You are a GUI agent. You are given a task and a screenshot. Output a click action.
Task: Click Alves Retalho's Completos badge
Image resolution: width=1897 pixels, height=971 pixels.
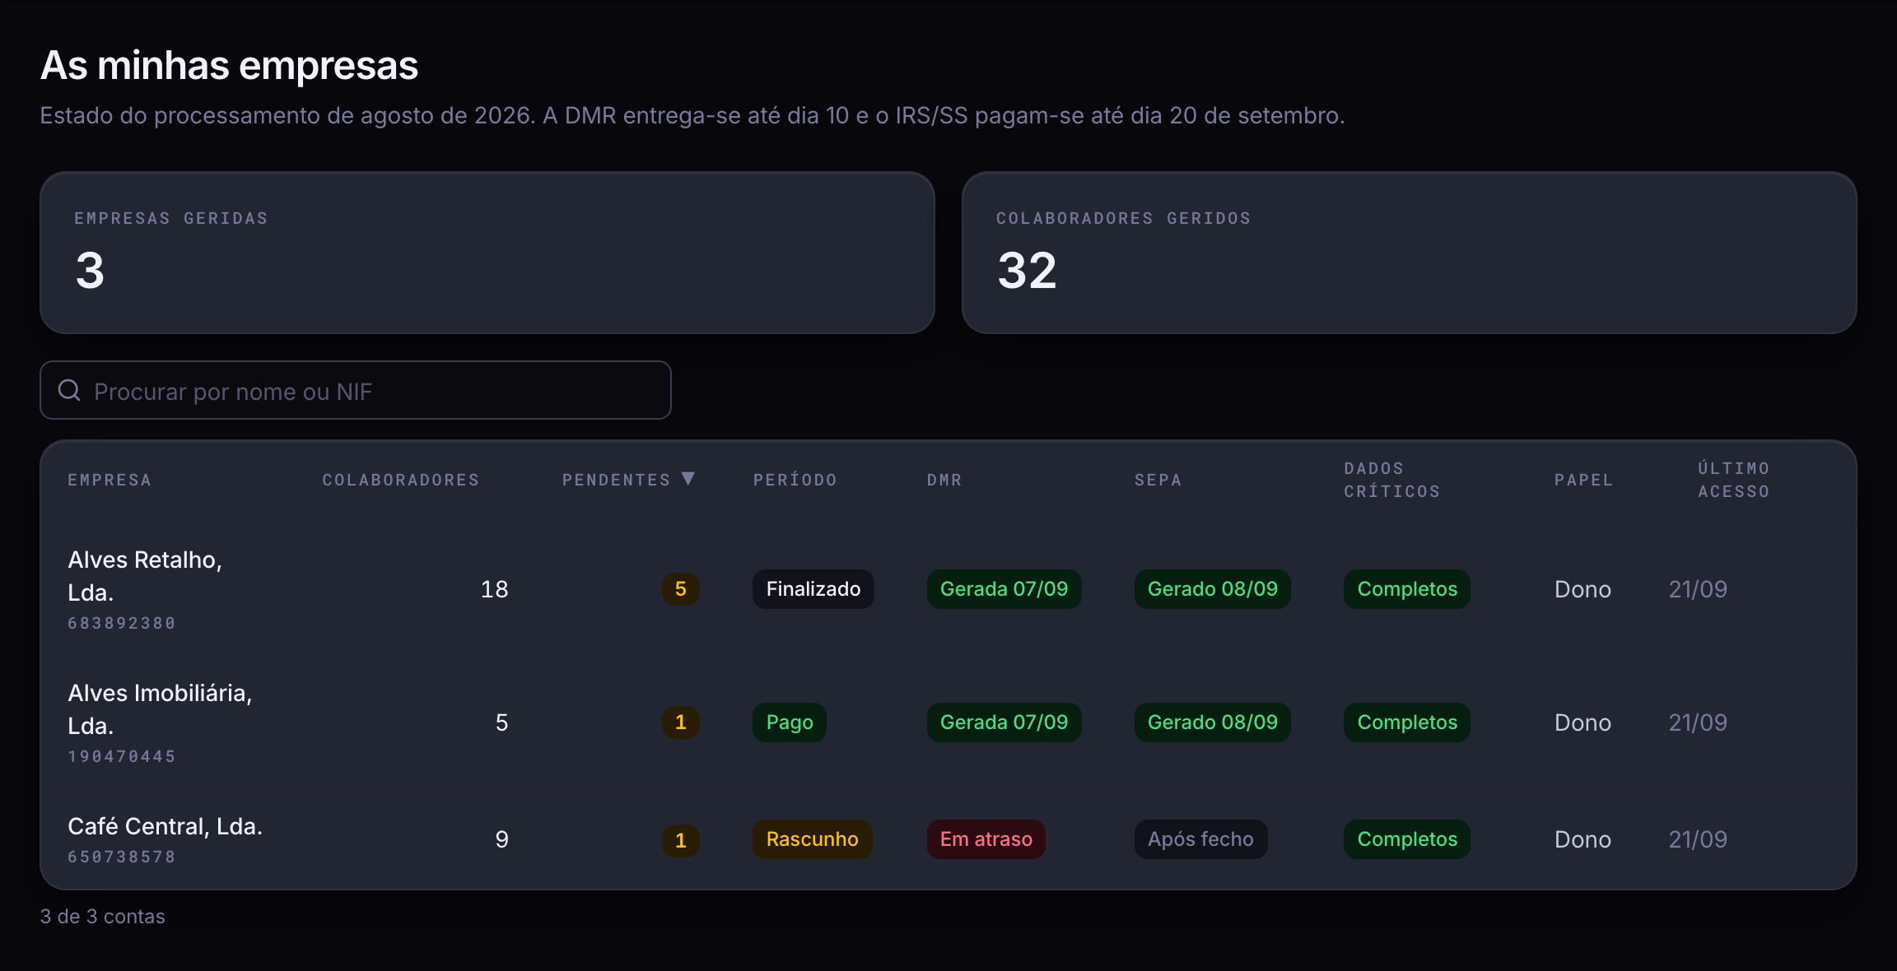[x=1407, y=589]
